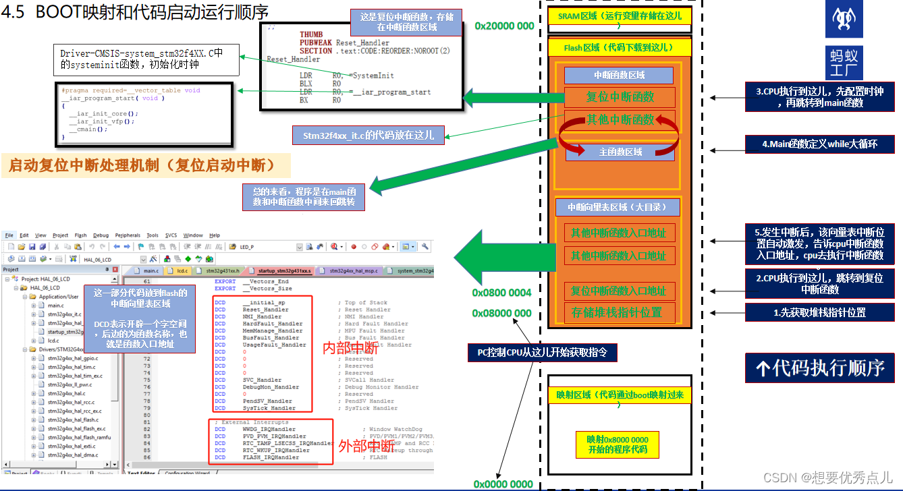Pin the Project panel with the pushpin icon
Image resolution: width=903 pixels, height=491 pixels.
(x=107, y=270)
